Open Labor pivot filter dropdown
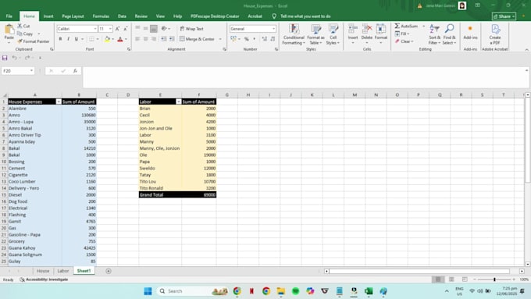 [x=179, y=101]
